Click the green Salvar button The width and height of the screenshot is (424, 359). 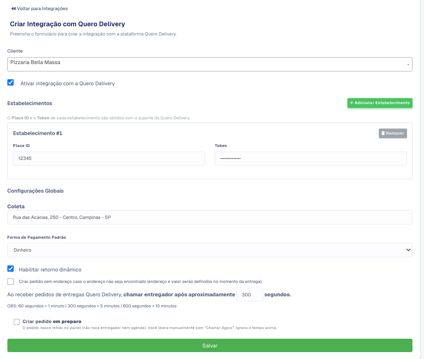[x=210, y=346]
